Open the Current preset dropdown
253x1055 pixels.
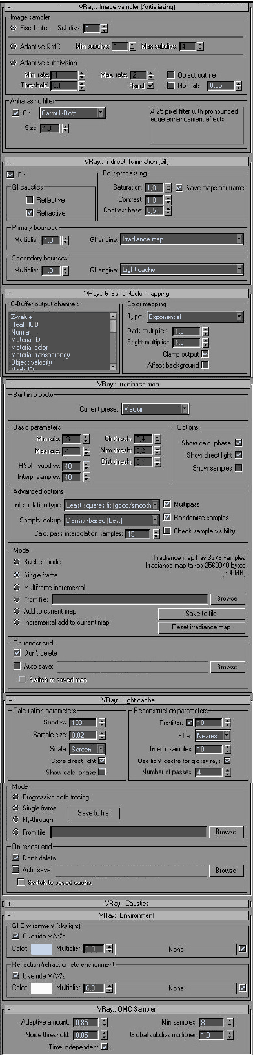coord(155,409)
